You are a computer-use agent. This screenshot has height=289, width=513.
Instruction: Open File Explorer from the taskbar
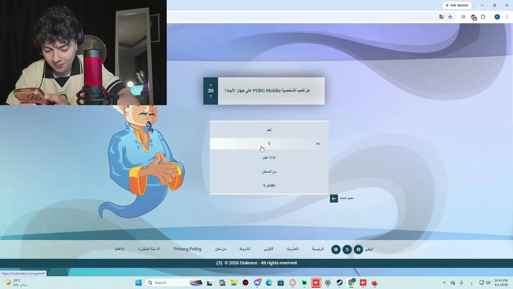234,283
